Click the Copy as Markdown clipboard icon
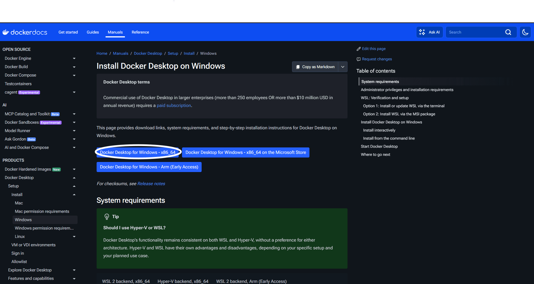The height and width of the screenshot is (284, 534). [x=298, y=67]
